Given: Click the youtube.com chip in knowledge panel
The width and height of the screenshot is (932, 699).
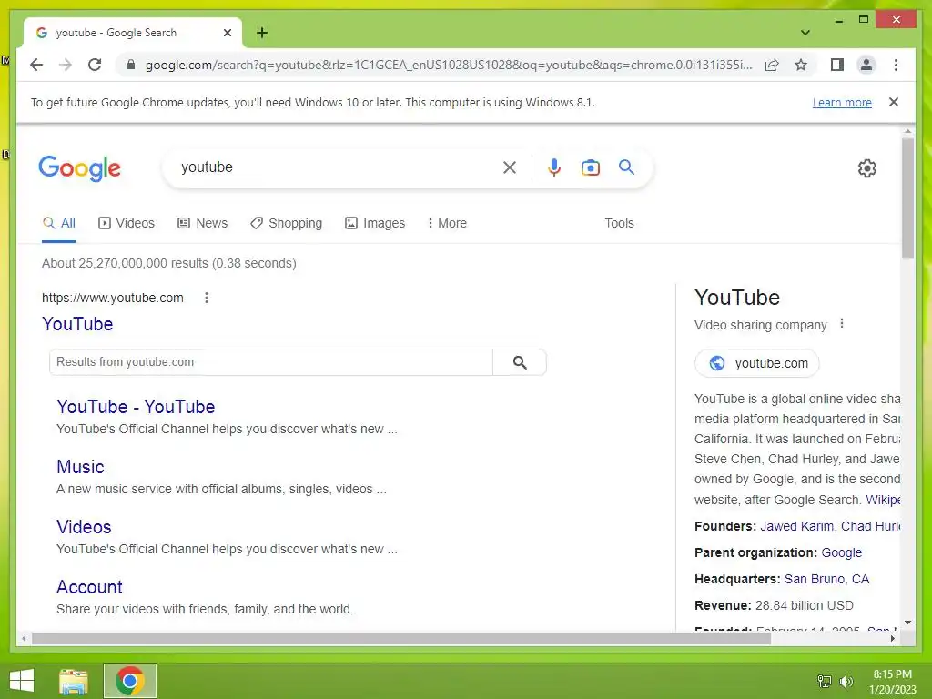Looking at the screenshot, I should pyautogui.click(x=756, y=363).
